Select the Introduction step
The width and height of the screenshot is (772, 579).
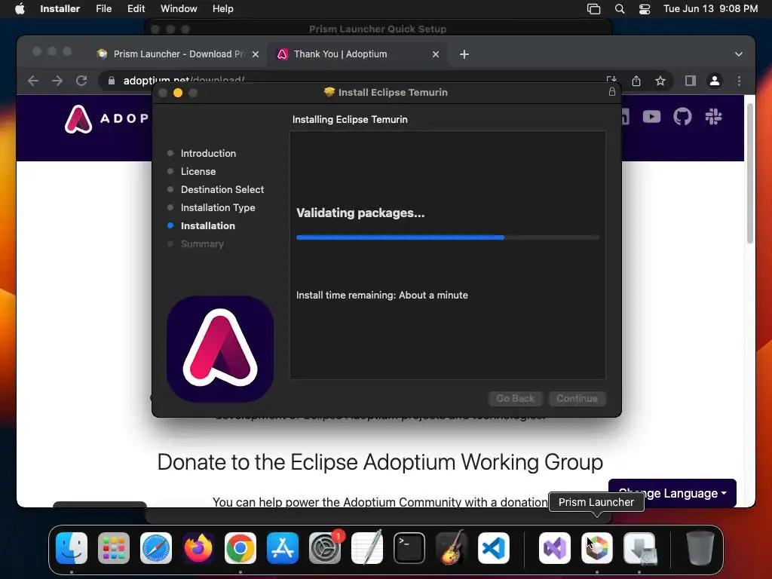tap(208, 153)
